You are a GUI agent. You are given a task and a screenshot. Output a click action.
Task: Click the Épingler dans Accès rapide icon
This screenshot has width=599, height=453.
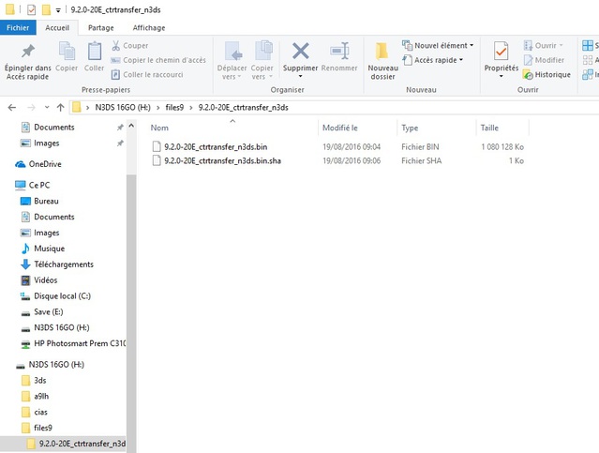28,52
